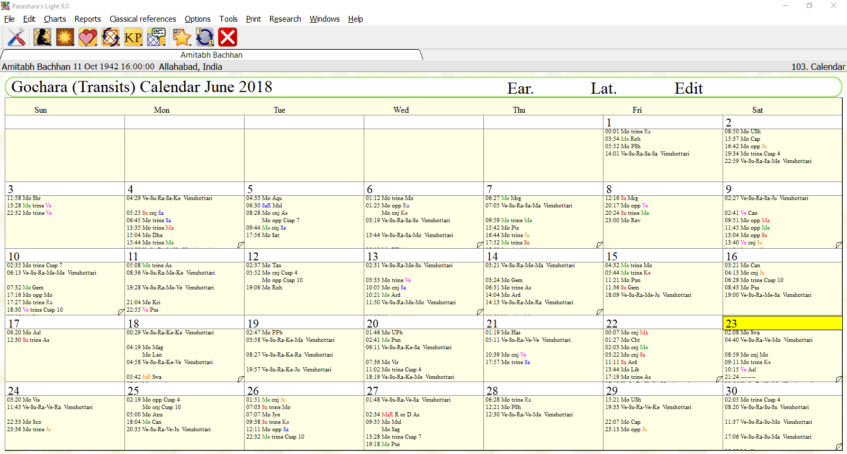Image resolution: width=847 pixels, height=454 pixels.
Task: Click the 'Gochara (Transits) Calendar June 2018' title
Action: point(142,87)
